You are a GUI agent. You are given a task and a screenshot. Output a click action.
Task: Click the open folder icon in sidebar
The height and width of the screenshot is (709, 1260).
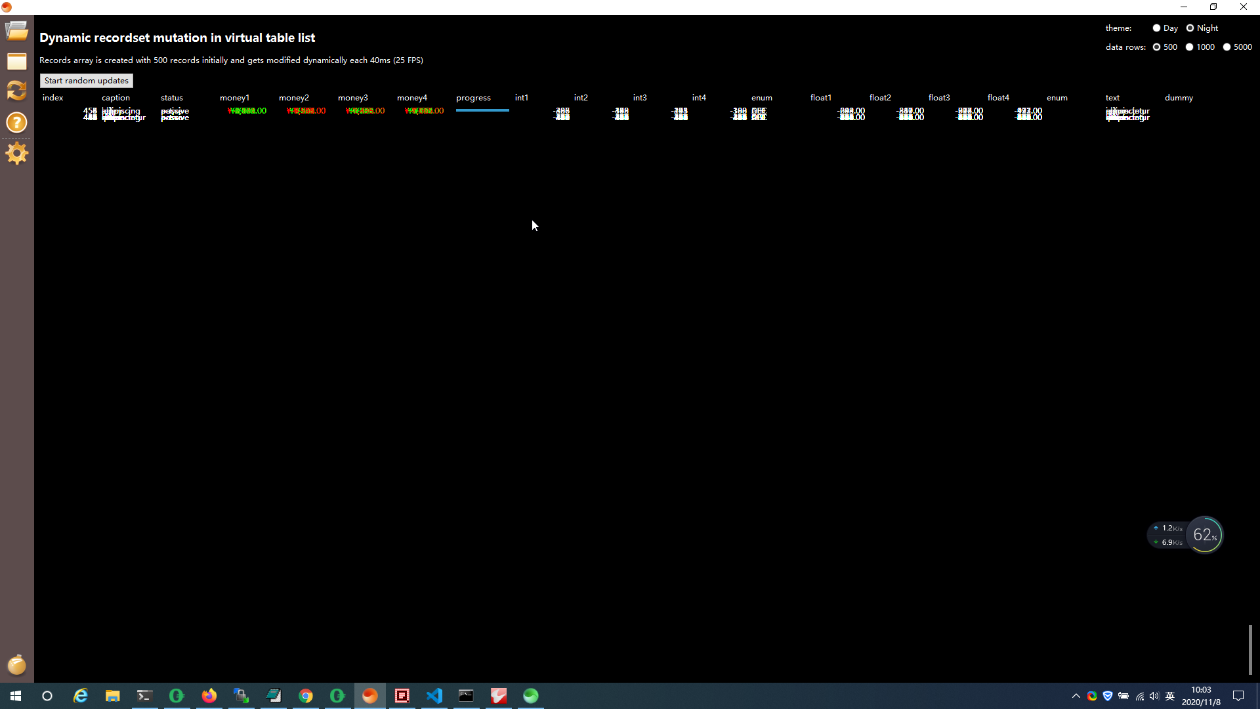[16, 30]
